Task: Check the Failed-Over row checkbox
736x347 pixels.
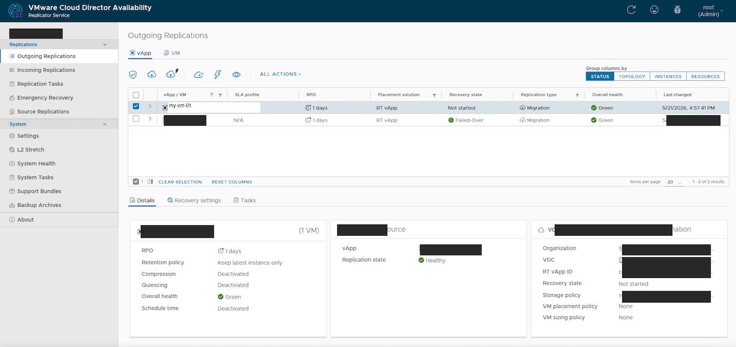Action: coord(136,119)
